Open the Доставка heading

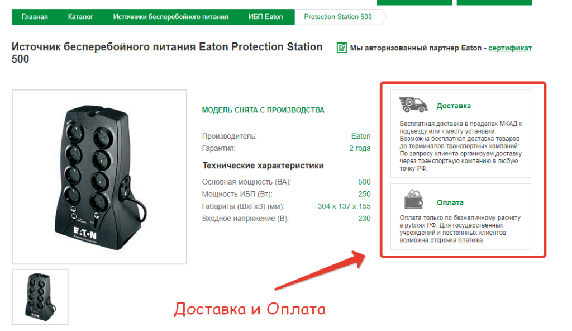coord(454,106)
